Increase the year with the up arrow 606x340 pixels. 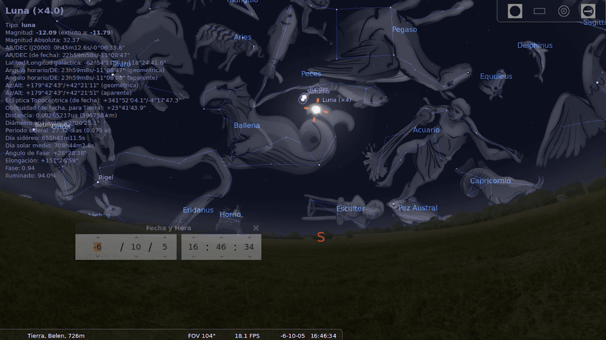(97, 237)
